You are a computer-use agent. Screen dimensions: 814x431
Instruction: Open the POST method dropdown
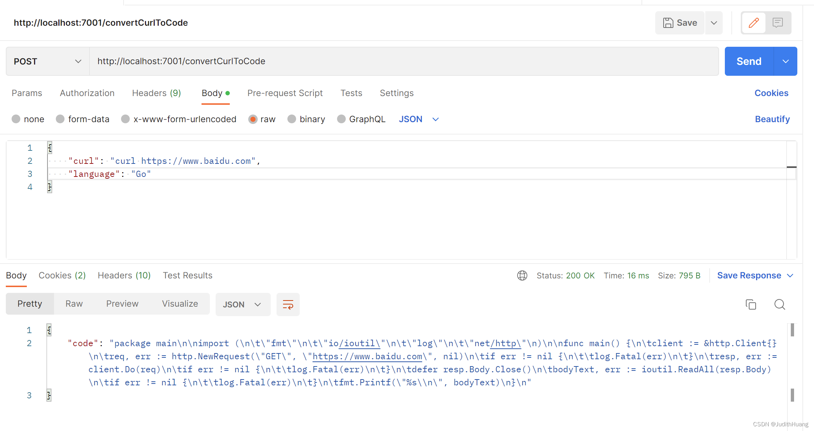pyautogui.click(x=47, y=61)
